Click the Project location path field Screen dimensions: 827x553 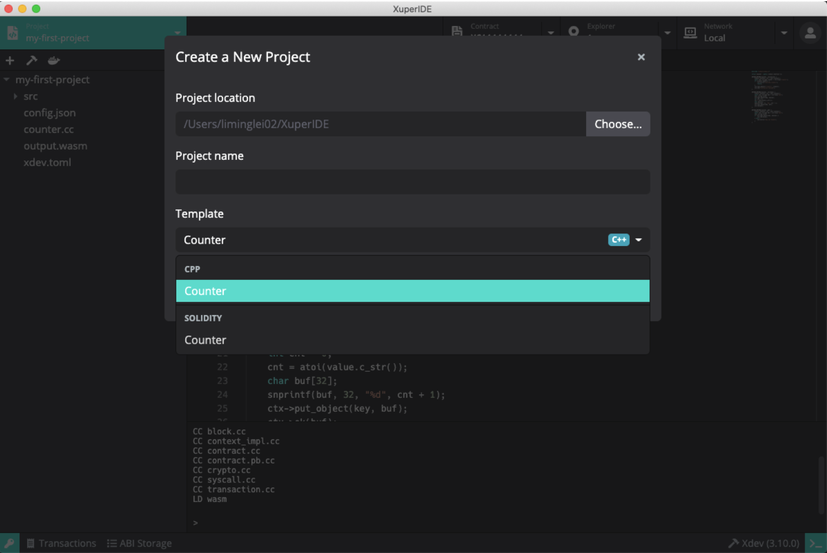pyautogui.click(x=381, y=124)
